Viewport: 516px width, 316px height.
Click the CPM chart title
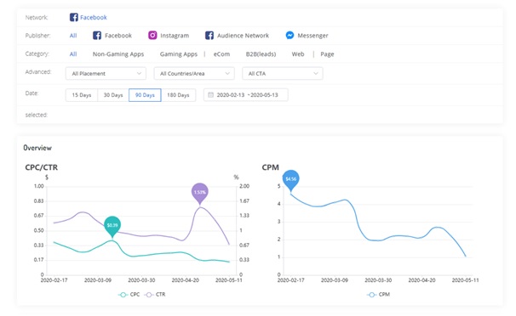271,167
